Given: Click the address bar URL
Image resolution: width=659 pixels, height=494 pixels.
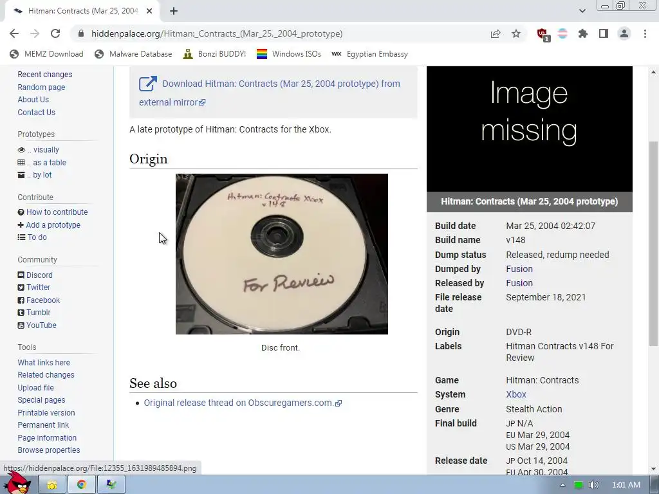Looking at the screenshot, I should 217,33.
